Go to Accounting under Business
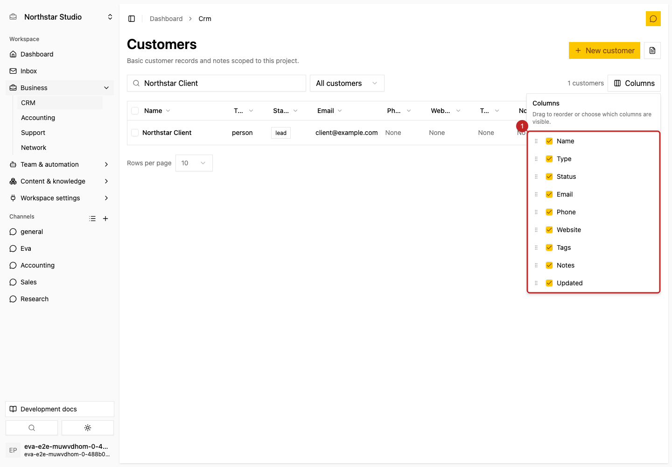 [x=60, y=118]
